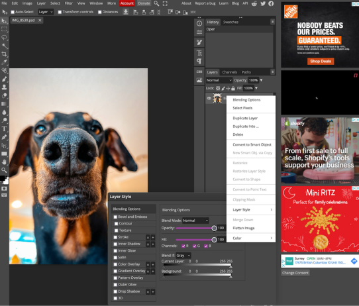Switch to the Channels tab

pos(229,72)
